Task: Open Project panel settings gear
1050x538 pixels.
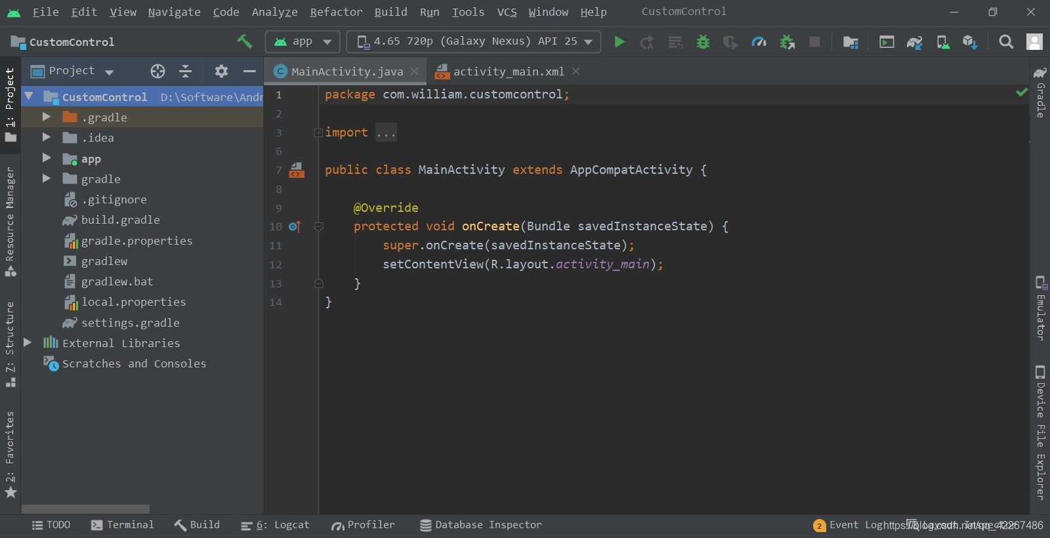Action: coord(221,71)
